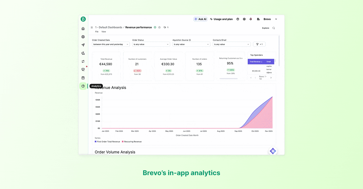Click the Brevo logo in the sidebar

click(83, 19)
